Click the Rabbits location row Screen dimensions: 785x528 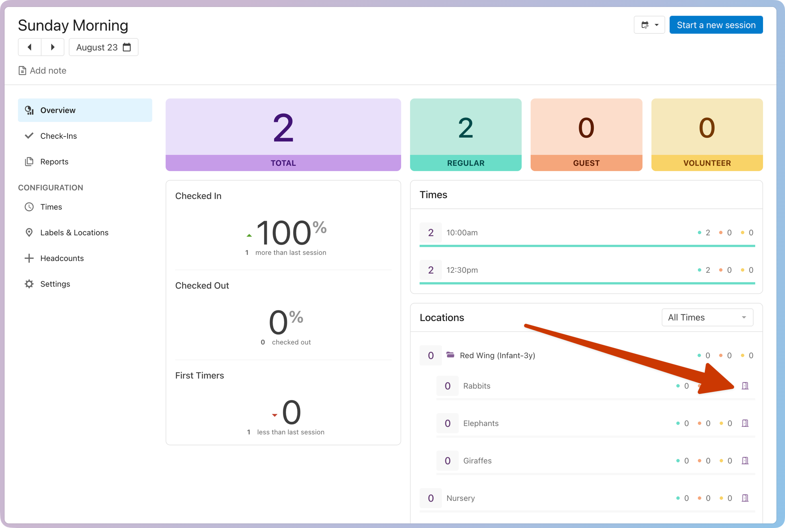pyautogui.click(x=595, y=387)
